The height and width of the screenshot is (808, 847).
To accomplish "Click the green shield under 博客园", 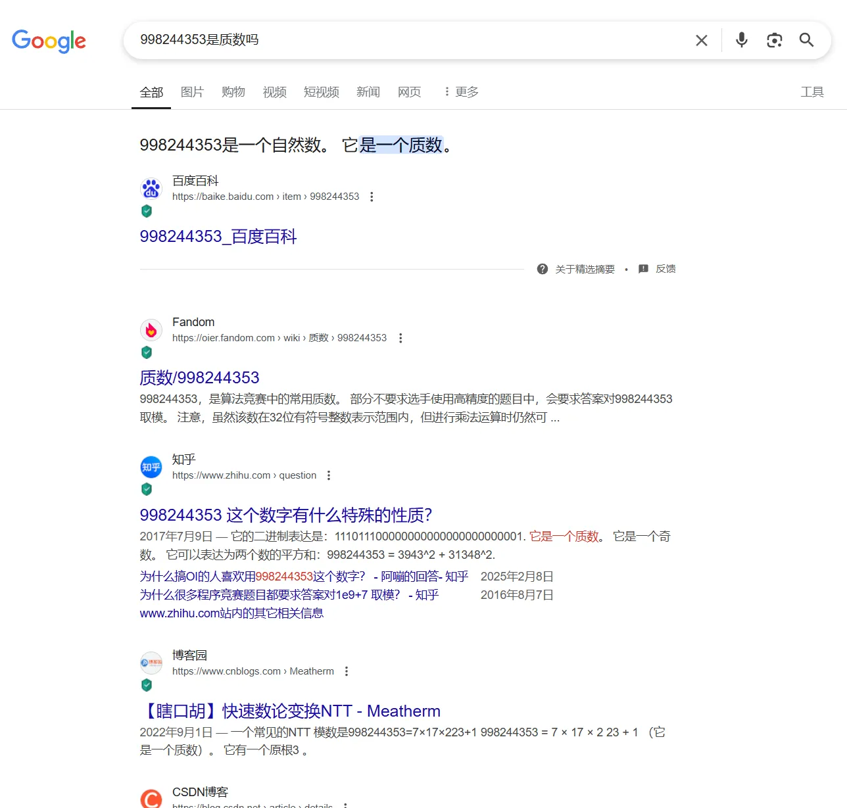I will point(147,685).
